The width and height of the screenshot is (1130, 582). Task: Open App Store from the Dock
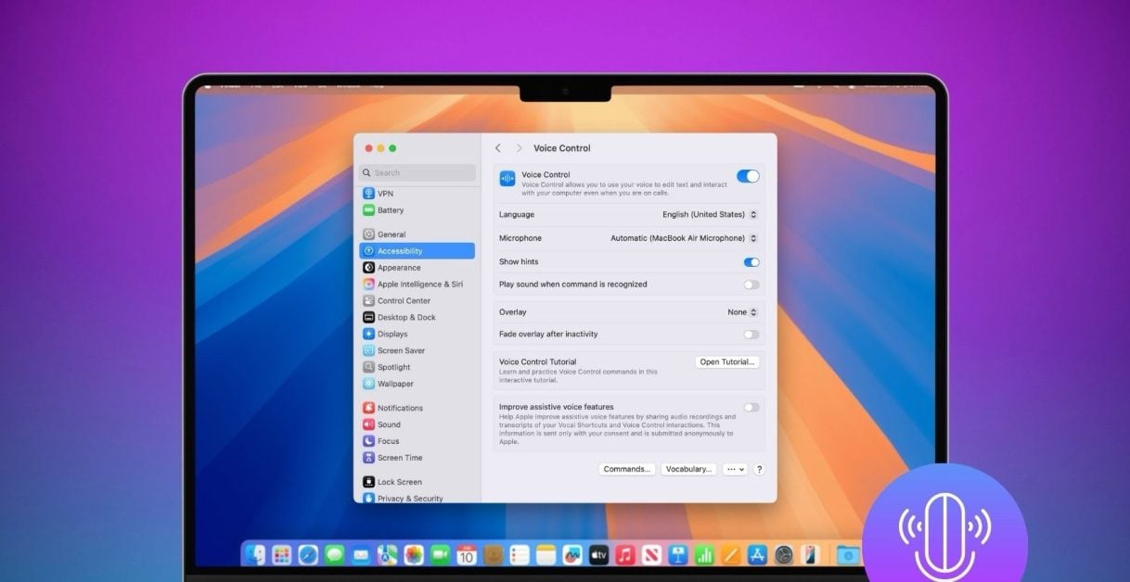[x=757, y=555]
